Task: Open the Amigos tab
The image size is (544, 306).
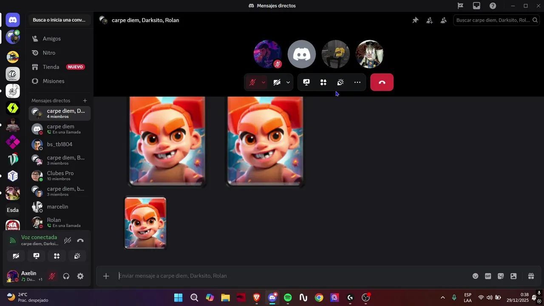Action: pyautogui.click(x=59, y=39)
